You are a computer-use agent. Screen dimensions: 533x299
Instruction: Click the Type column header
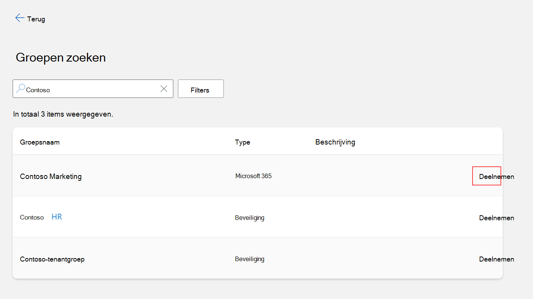[x=243, y=142]
